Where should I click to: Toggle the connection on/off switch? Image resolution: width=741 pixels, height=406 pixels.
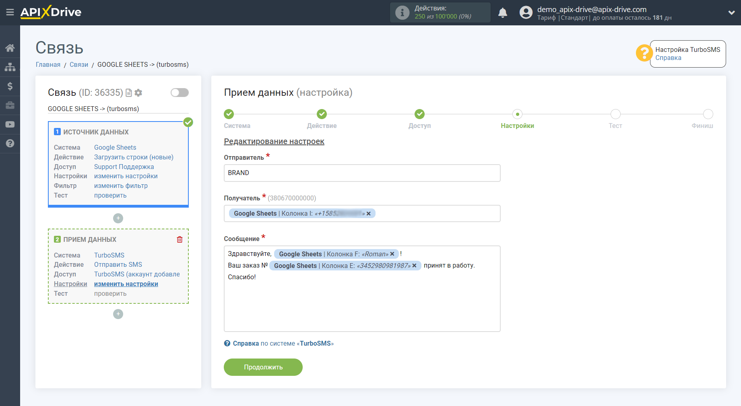point(180,93)
